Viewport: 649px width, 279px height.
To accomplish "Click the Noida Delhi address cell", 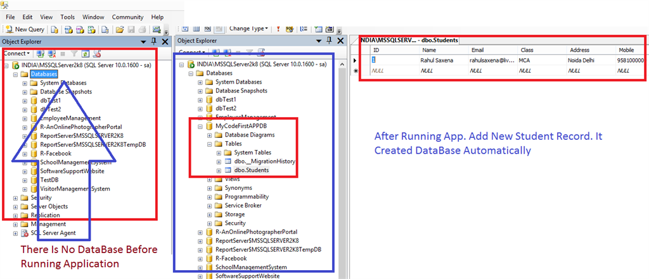I will [x=591, y=60].
